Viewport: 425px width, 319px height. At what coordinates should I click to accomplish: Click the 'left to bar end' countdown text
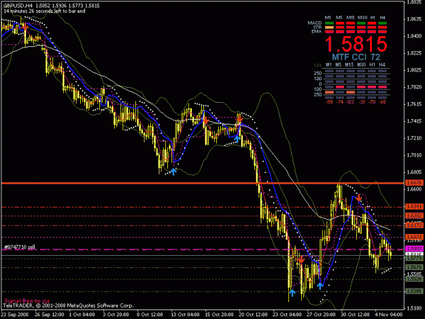click(x=44, y=11)
